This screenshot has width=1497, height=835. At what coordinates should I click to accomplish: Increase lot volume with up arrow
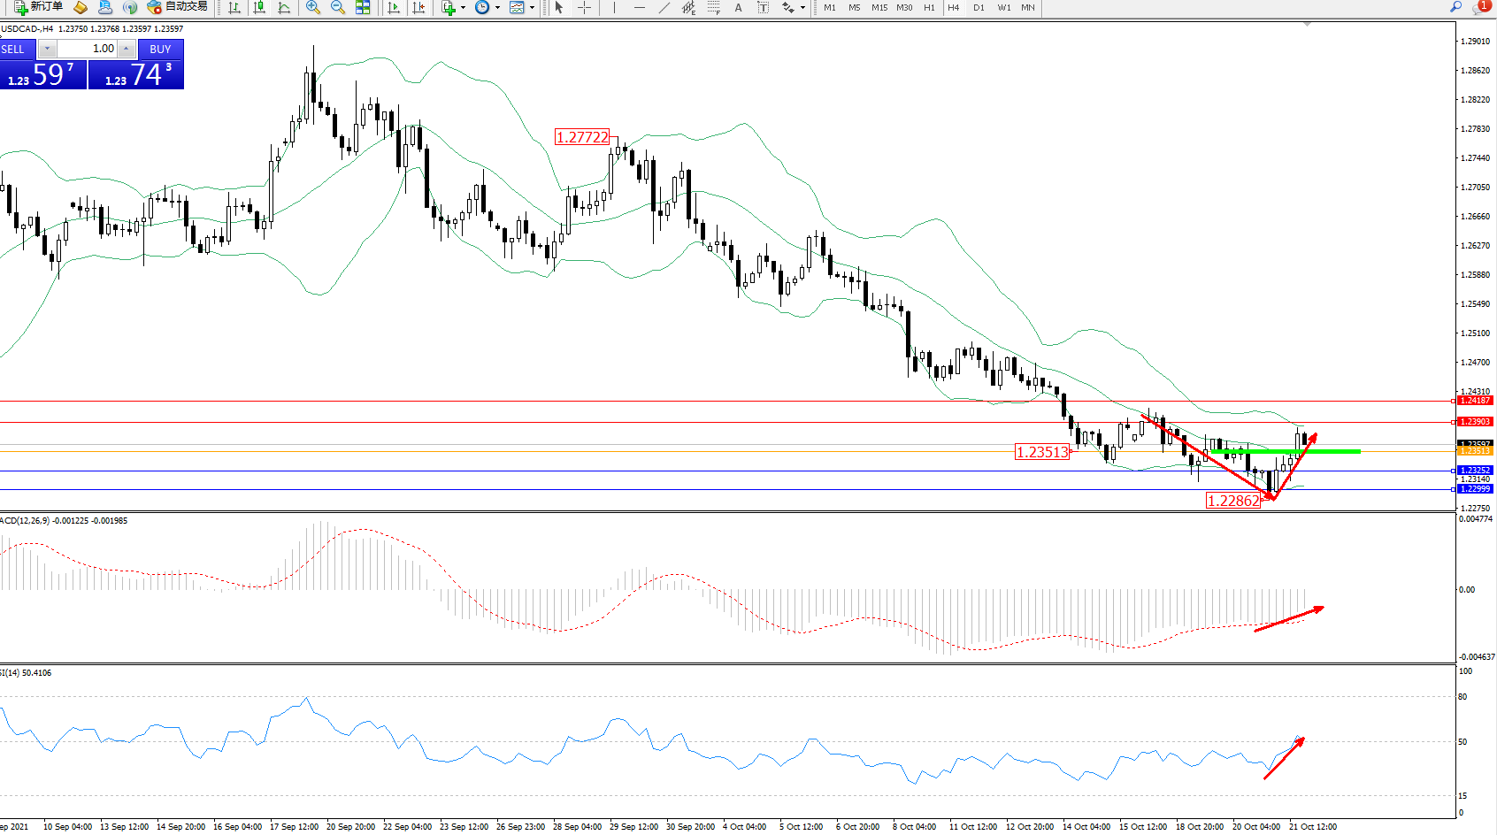[x=127, y=49]
